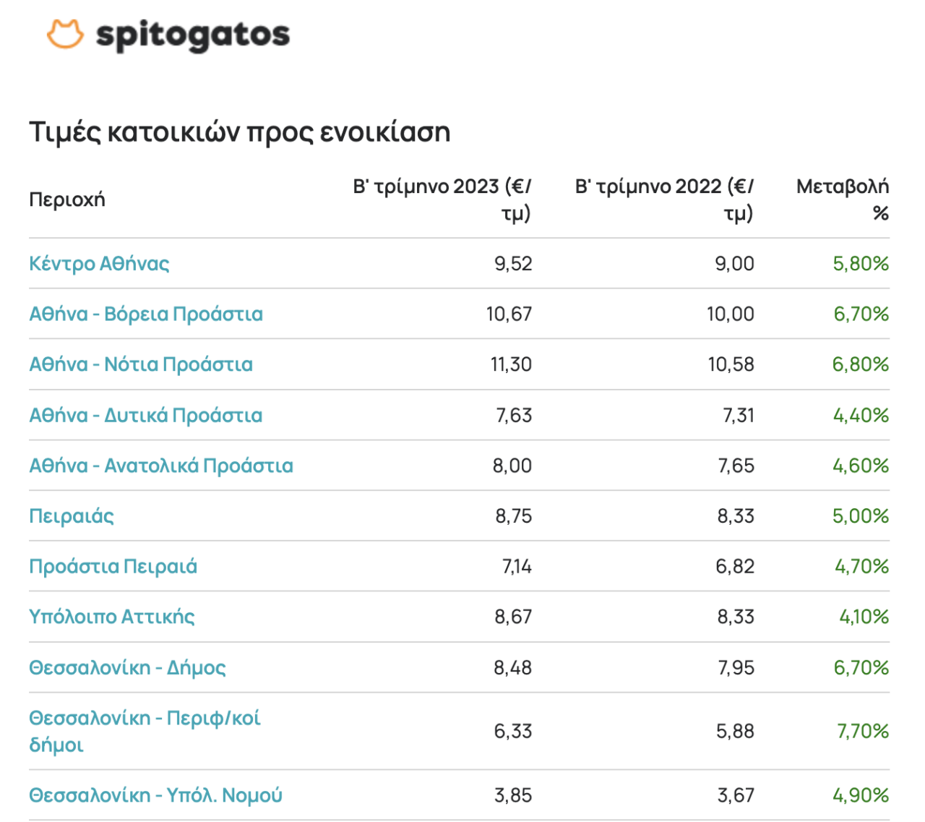Select the Αθήνα - Νότια Προάστια link

(141, 364)
